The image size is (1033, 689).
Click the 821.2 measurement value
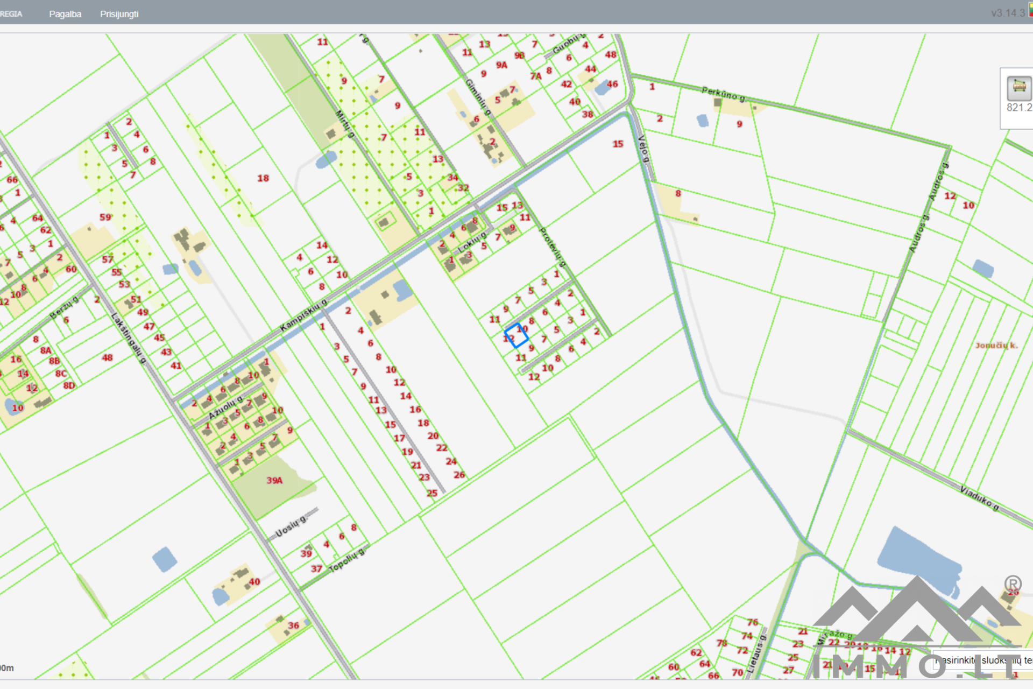coord(1019,108)
